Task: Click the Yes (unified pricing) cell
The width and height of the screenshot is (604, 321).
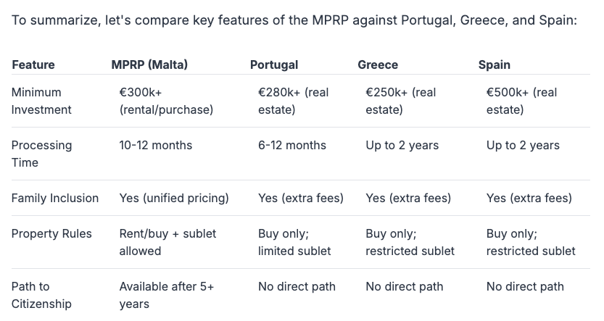Action: [x=174, y=198]
